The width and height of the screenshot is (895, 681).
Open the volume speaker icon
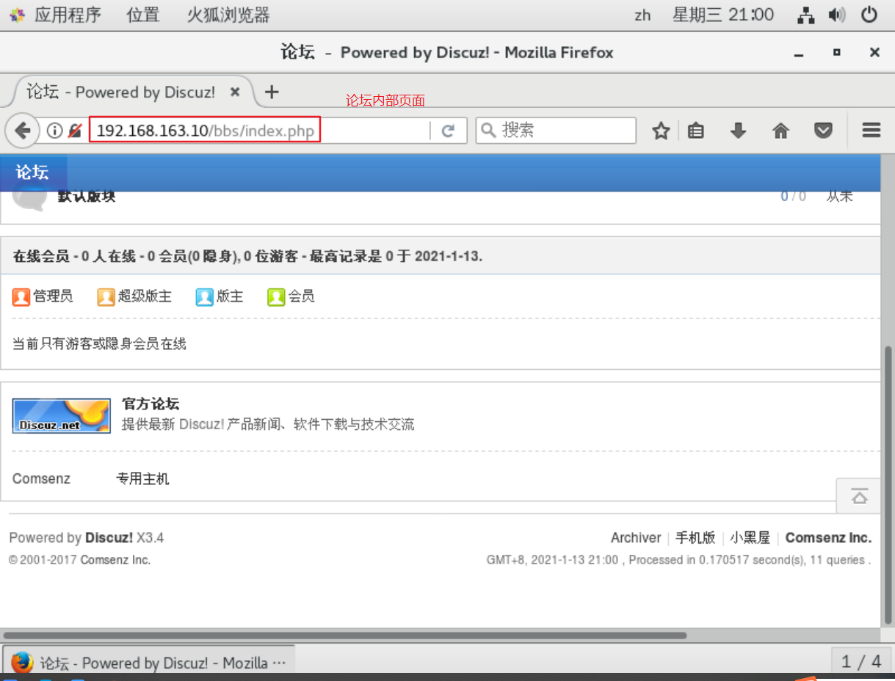click(837, 15)
